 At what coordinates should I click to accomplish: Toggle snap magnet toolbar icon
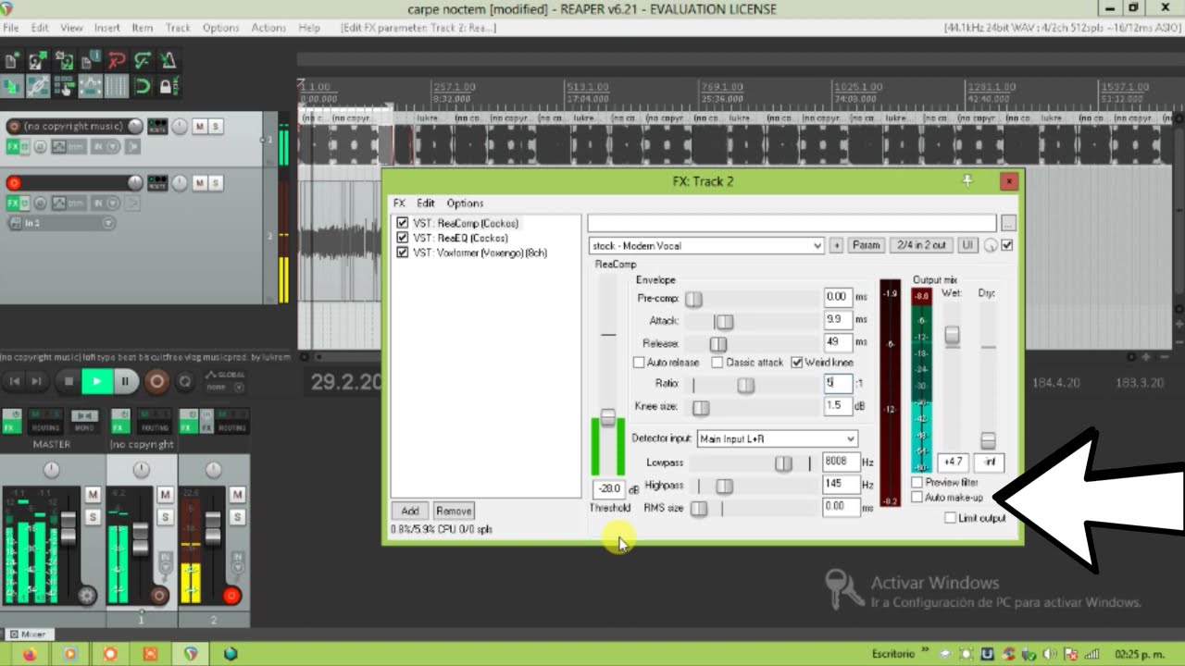tap(142, 87)
